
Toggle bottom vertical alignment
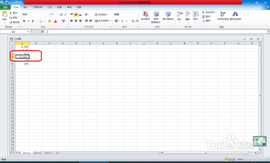click(80, 15)
